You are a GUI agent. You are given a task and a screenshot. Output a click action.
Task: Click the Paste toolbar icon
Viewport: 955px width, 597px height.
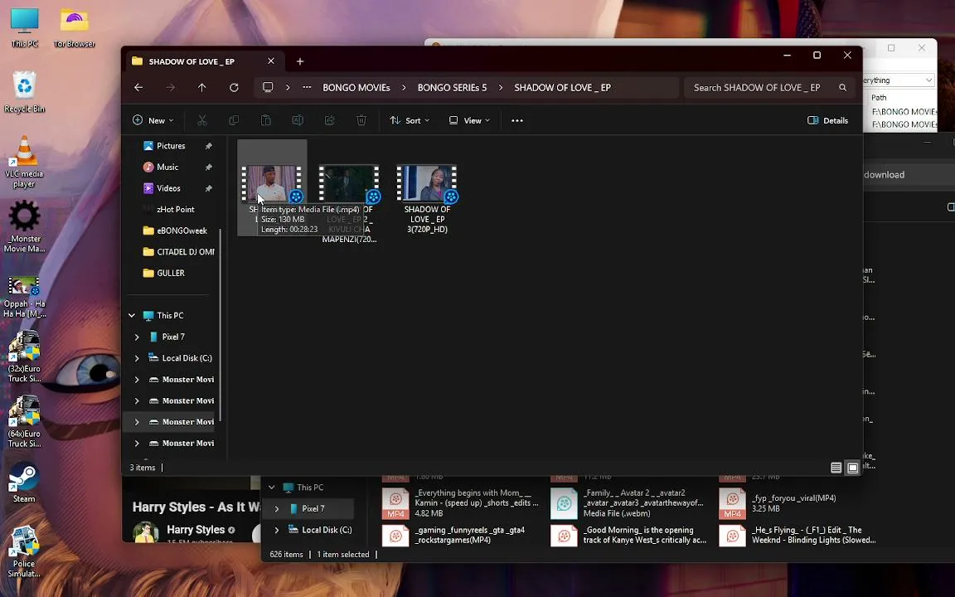(x=265, y=120)
